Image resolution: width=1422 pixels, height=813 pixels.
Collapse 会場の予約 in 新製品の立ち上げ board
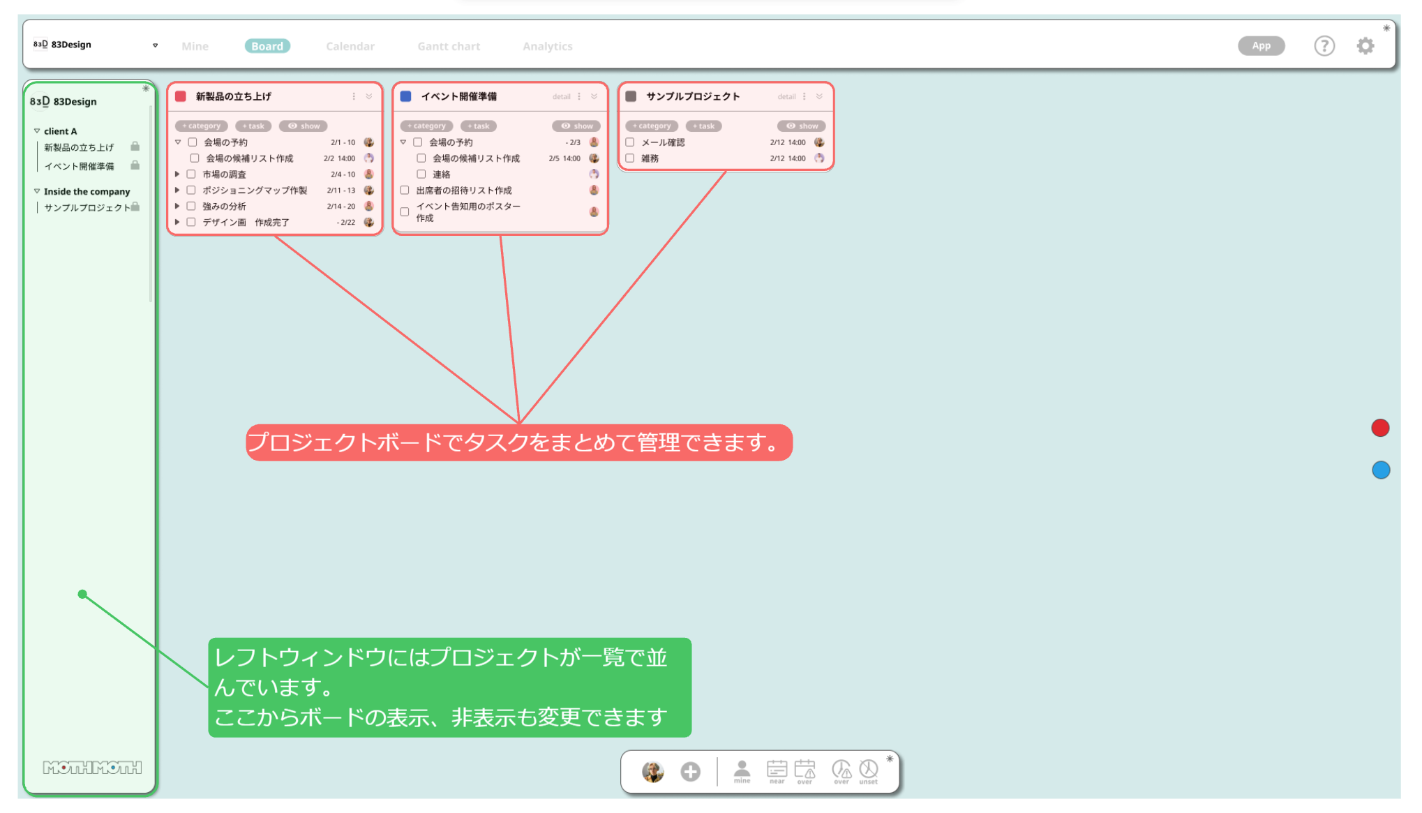click(x=178, y=142)
